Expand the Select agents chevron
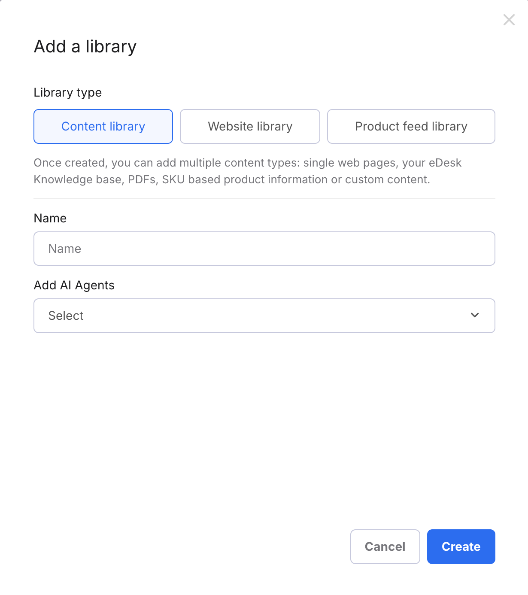 475,316
